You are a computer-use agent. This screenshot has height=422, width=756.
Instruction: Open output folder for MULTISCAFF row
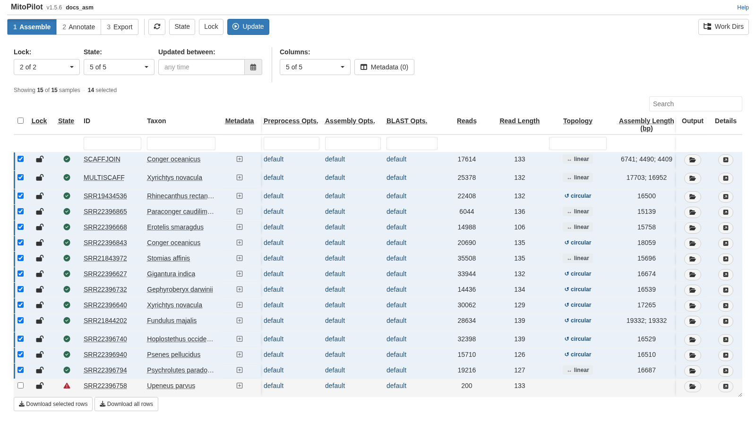pyautogui.click(x=692, y=178)
